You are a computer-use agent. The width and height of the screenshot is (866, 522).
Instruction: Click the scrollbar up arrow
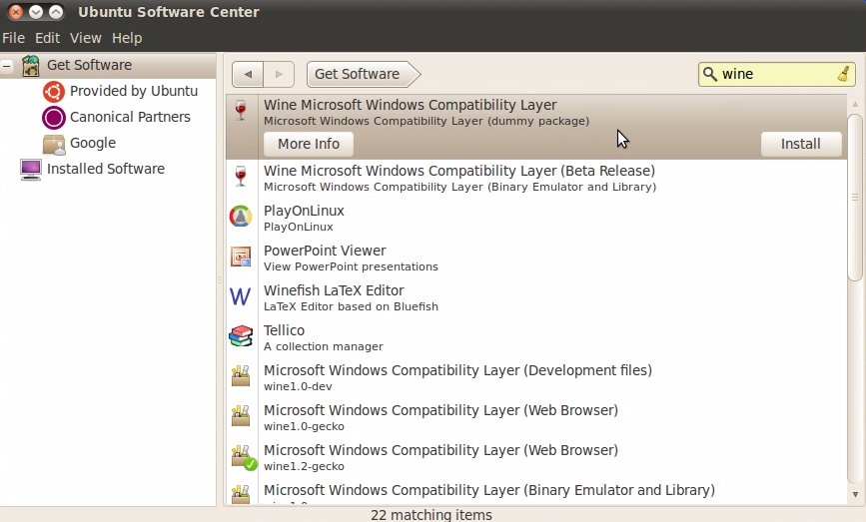tap(855, 104)
